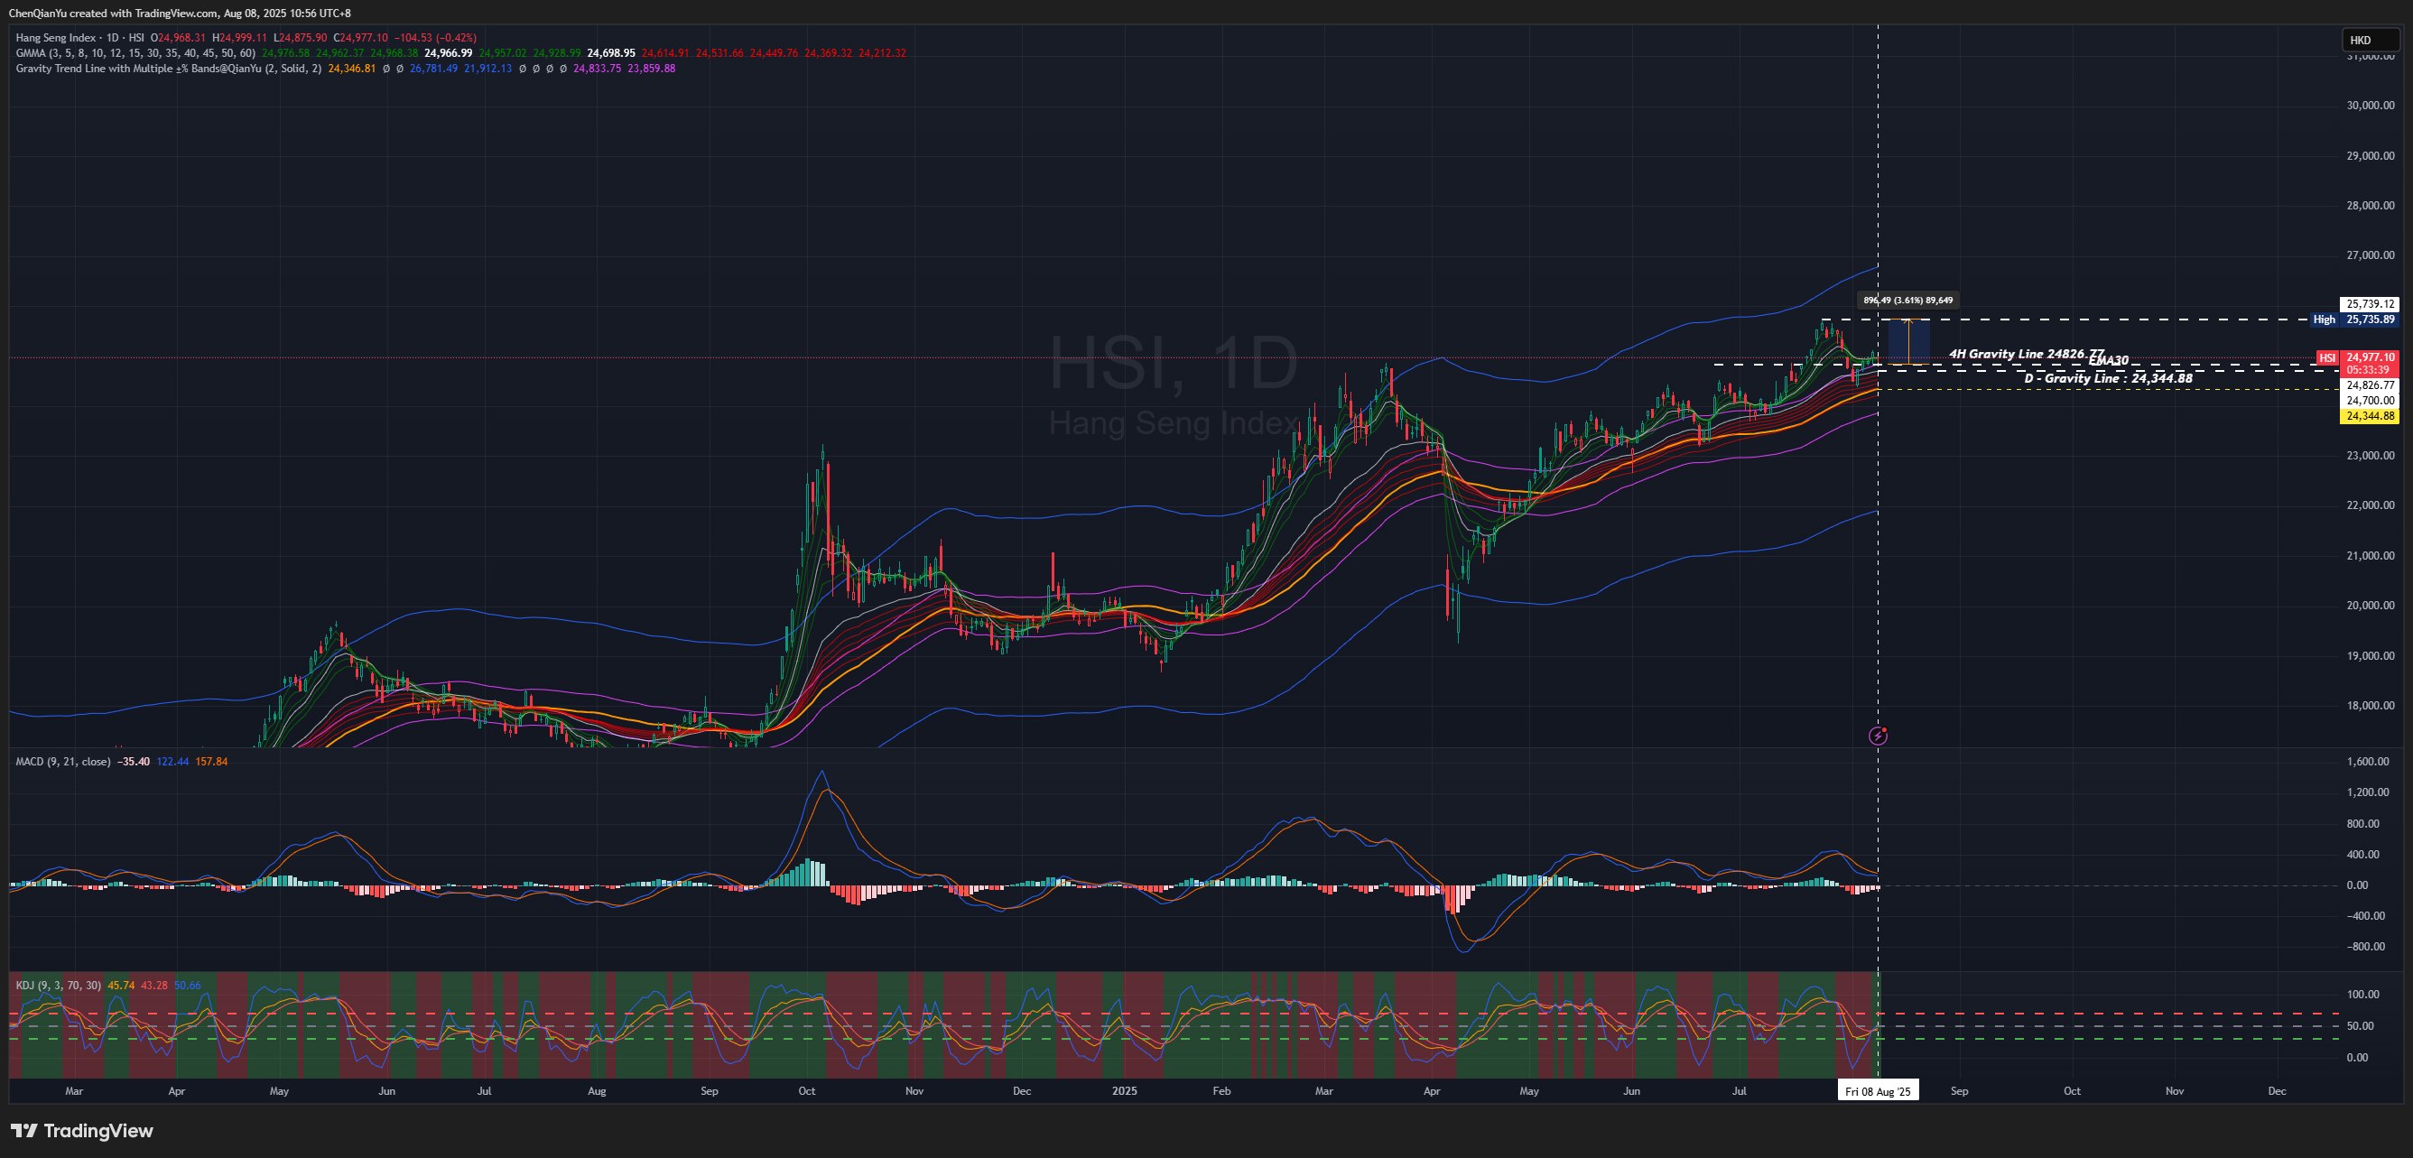Viewport: 2413px width, 1158px height.
Task: Click the 24,826.77 price axis label
Action: 2370,385
